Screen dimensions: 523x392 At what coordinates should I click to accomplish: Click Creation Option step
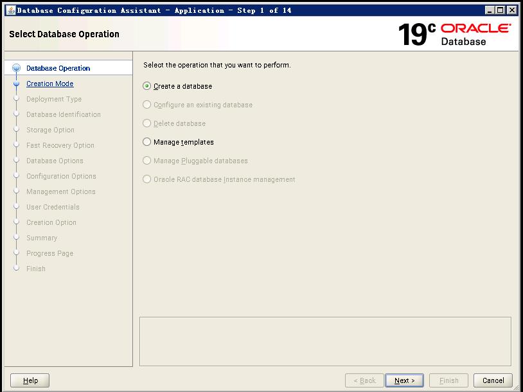click(x=51, y=222)
